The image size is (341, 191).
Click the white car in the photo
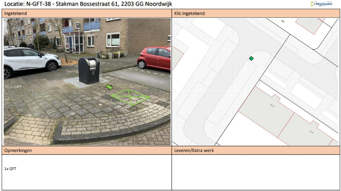tap(29, 60)
